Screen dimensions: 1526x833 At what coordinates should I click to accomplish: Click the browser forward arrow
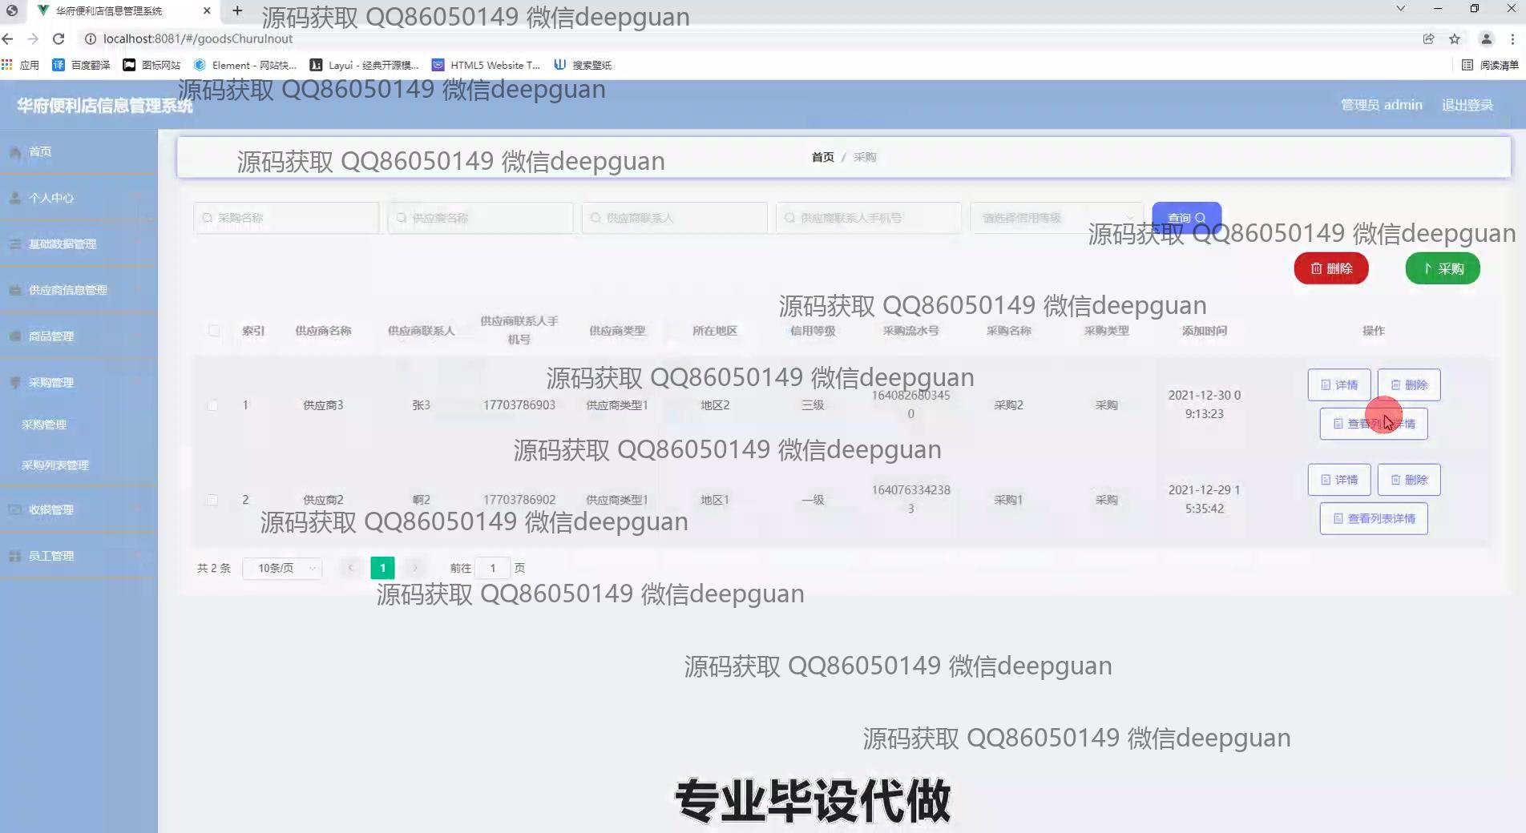tap(33, 38)
